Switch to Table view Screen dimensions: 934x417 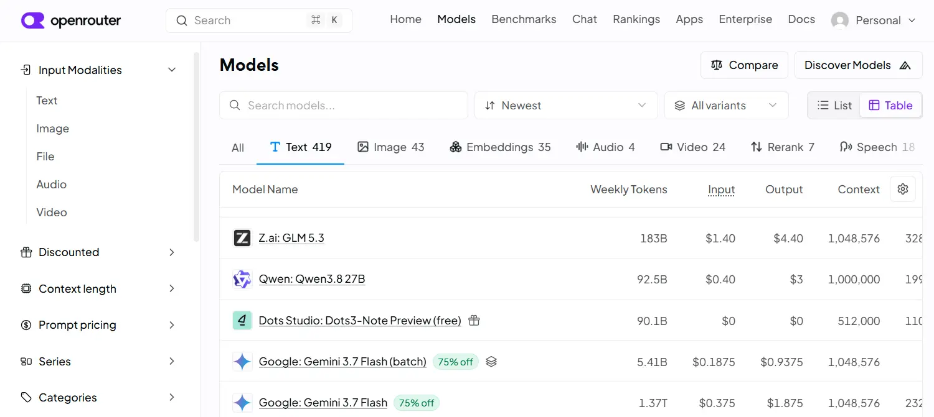[890, 105]
